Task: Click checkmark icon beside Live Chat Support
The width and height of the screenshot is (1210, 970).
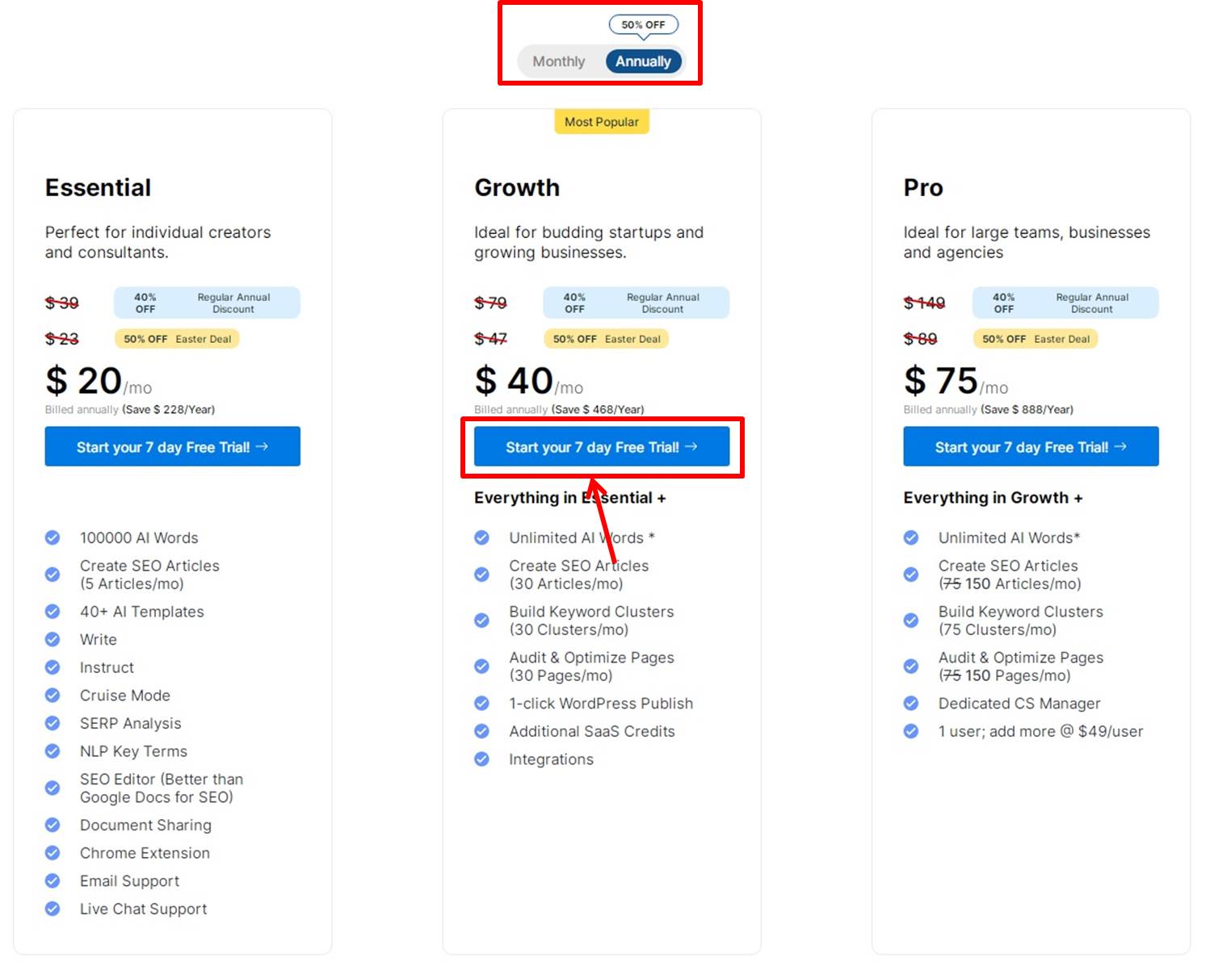Action: (53, 909)
